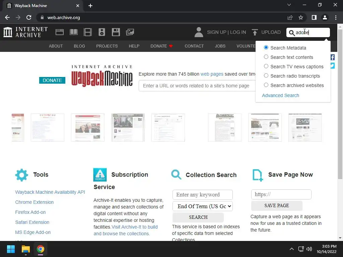Open Windows Start menu

(x=11, y=249)
